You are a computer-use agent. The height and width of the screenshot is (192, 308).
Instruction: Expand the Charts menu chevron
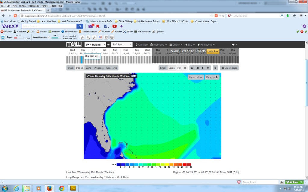pyautogui.click(x=181, y=44)
